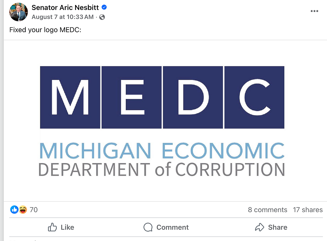Viewport: 327px width, 241px height.
Task: Open the post options three-dot menu
Action: point(314,11)
